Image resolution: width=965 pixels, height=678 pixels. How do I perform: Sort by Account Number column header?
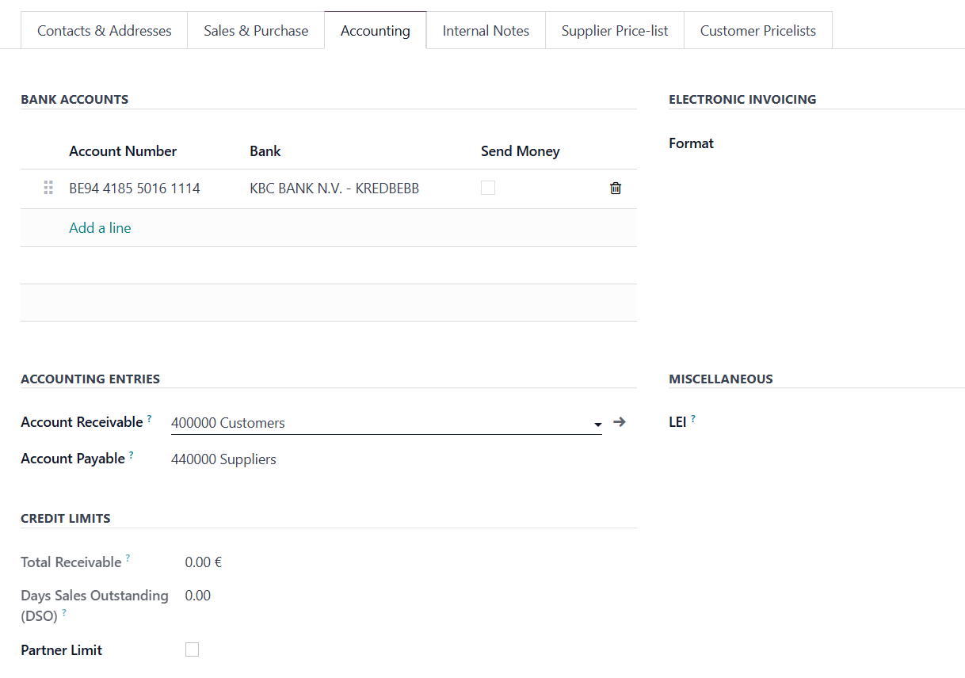(x=123, y=151)
